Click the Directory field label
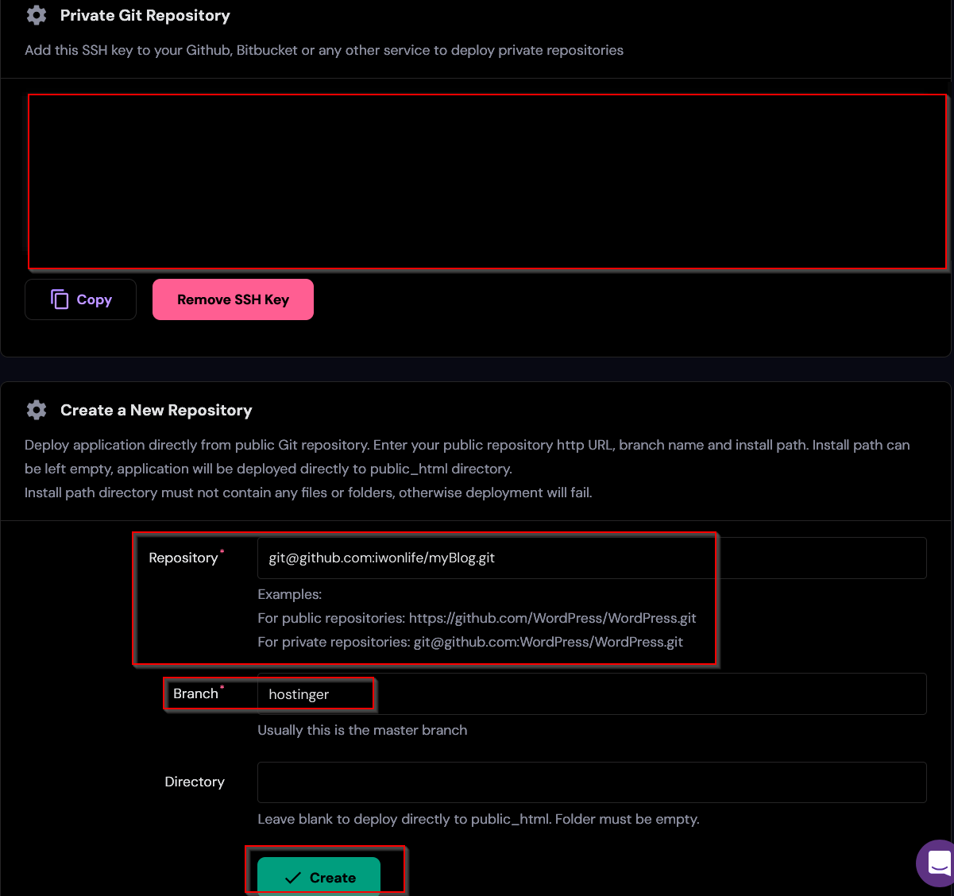This screenshot has height=896, width=954. (x=195, y=782)
